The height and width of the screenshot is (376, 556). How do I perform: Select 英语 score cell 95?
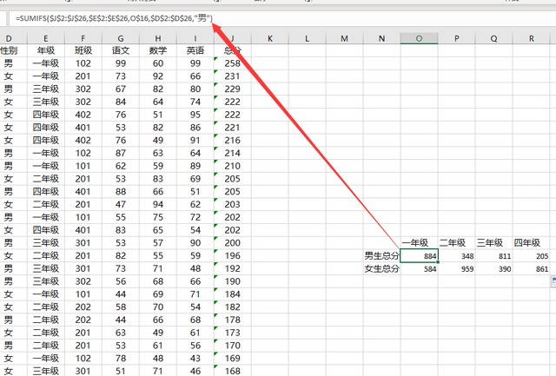(x=195, y=115)
